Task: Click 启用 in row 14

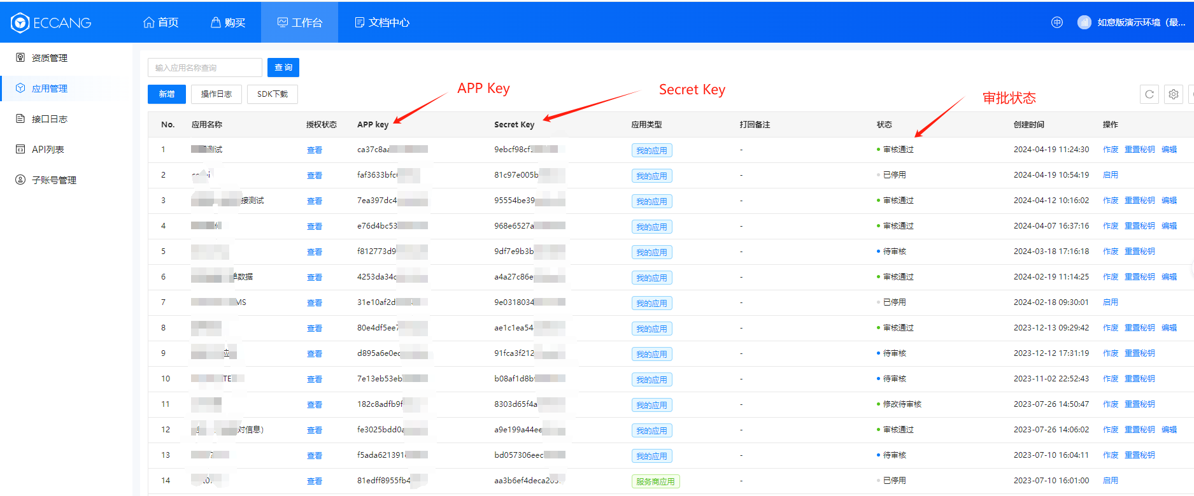Action: (1111, 481)
